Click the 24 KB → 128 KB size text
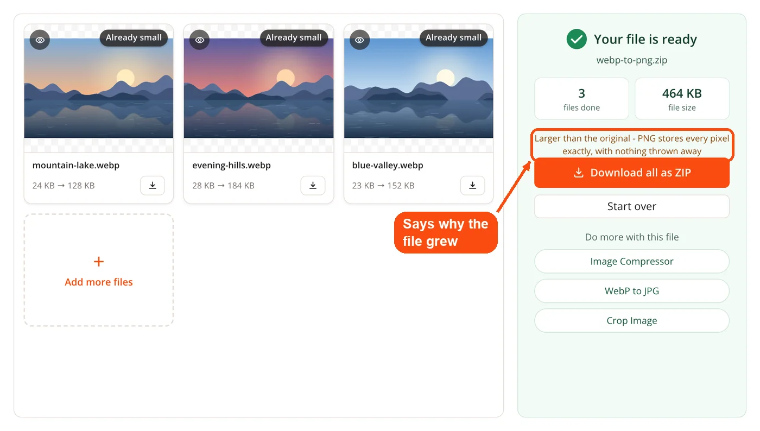 tap(64, 186)
